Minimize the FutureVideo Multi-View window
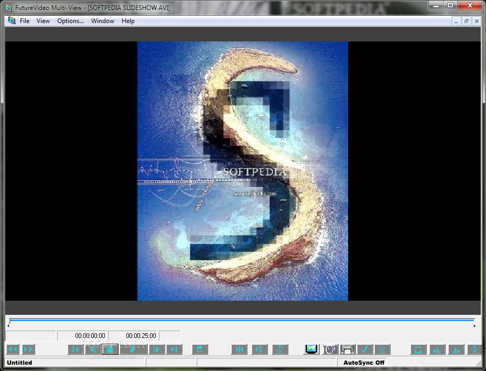This screenshot has height=371, width=486. (x=436, y=6)
